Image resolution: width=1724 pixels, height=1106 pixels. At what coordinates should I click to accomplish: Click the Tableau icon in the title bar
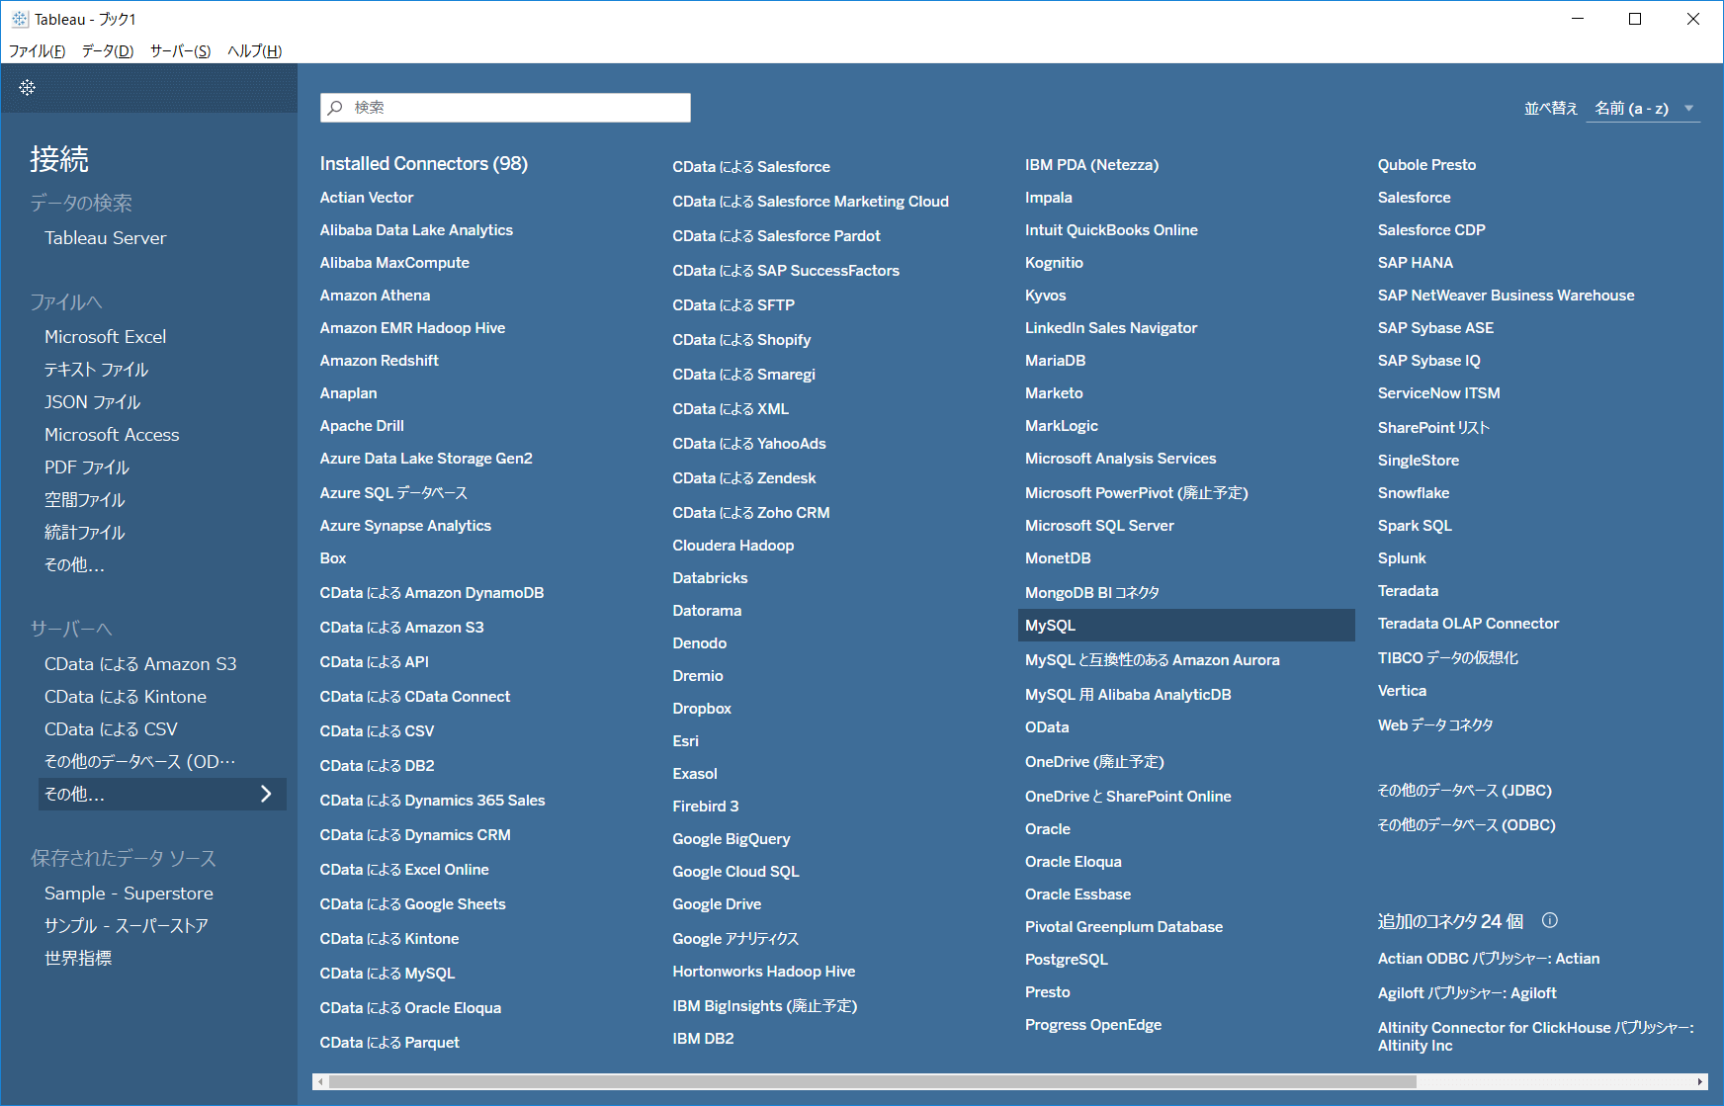click(20, 20)
